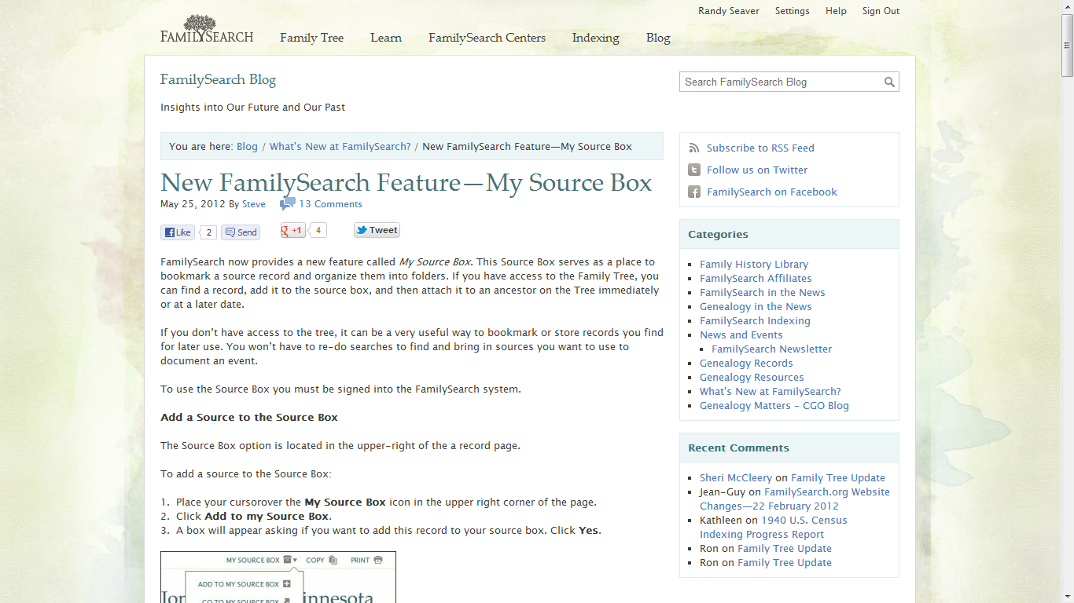Click the Send button next to Like
Screen dimensions: 1074x603
240,232
